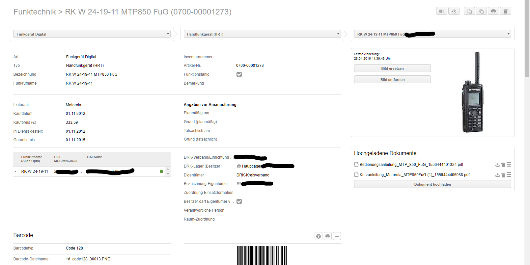
Task: Click the multiple copies icon
Action: click(x=481, y=11)
